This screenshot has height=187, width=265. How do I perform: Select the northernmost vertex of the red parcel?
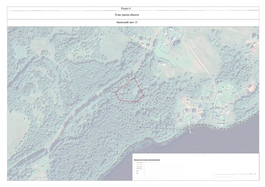134,78
